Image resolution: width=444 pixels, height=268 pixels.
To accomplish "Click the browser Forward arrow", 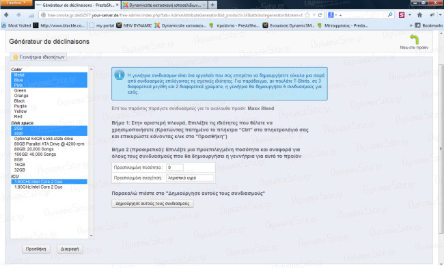I will point(18,15).
